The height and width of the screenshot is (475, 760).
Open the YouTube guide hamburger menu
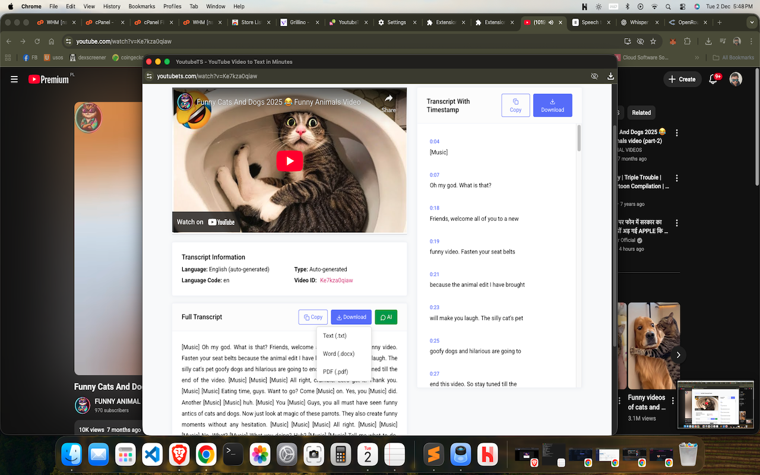(14, 79)
